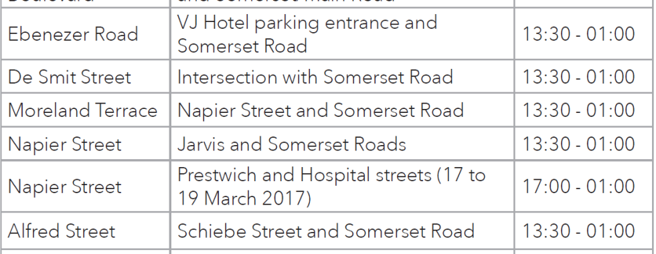
Task: Click Prestwich and Hospital streets description
Action: [331, 186]
